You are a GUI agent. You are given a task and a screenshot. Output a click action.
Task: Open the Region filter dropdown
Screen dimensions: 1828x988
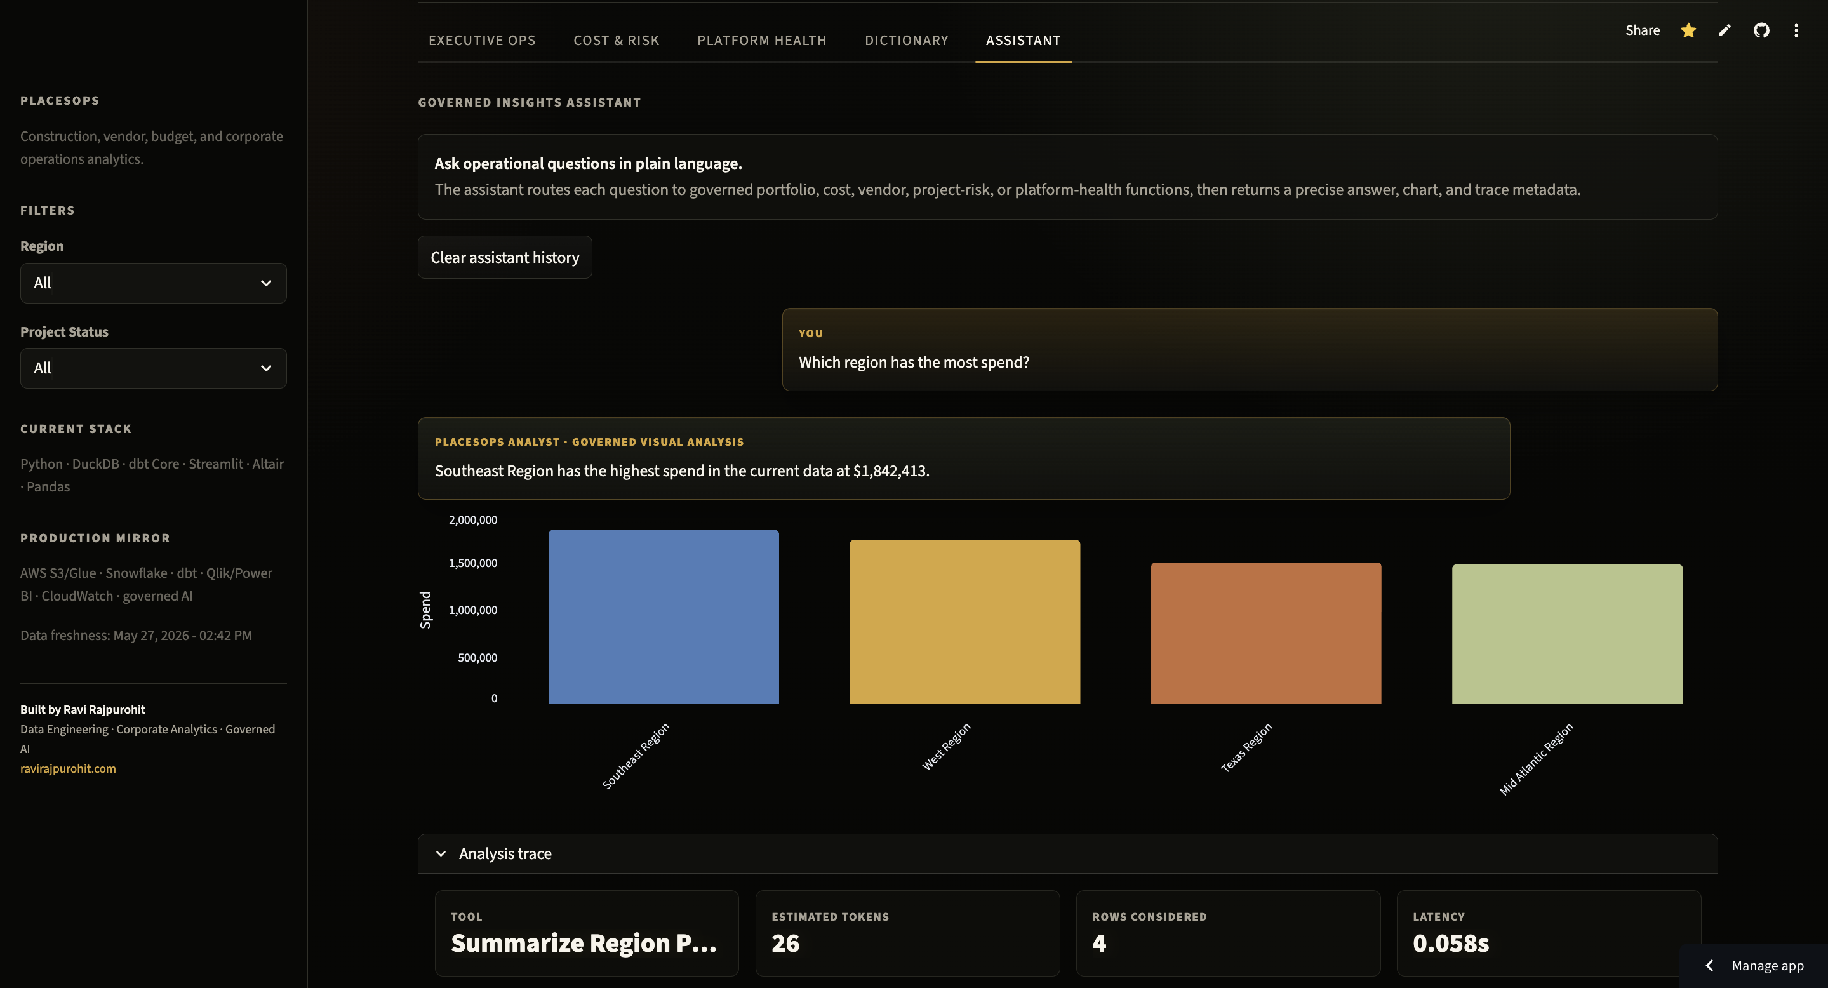tap(153, 283)
